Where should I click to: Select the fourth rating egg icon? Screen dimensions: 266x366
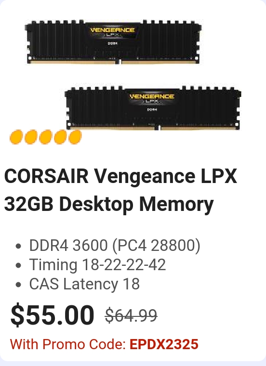[x=60, y=137]
